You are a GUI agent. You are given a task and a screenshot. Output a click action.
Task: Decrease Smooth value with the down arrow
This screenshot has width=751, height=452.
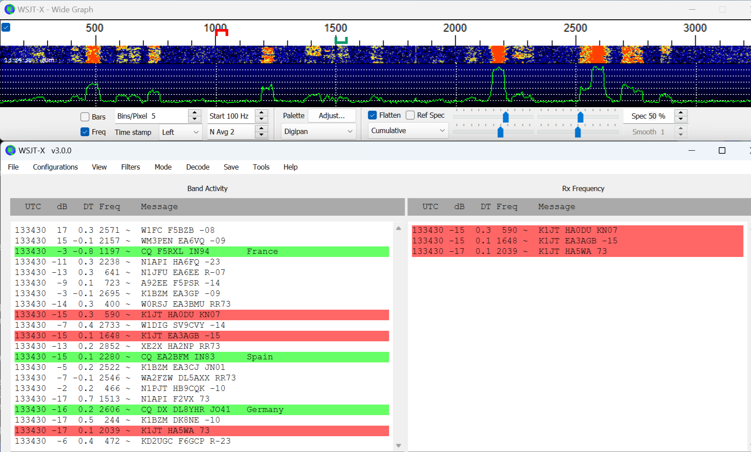[681, 135]
